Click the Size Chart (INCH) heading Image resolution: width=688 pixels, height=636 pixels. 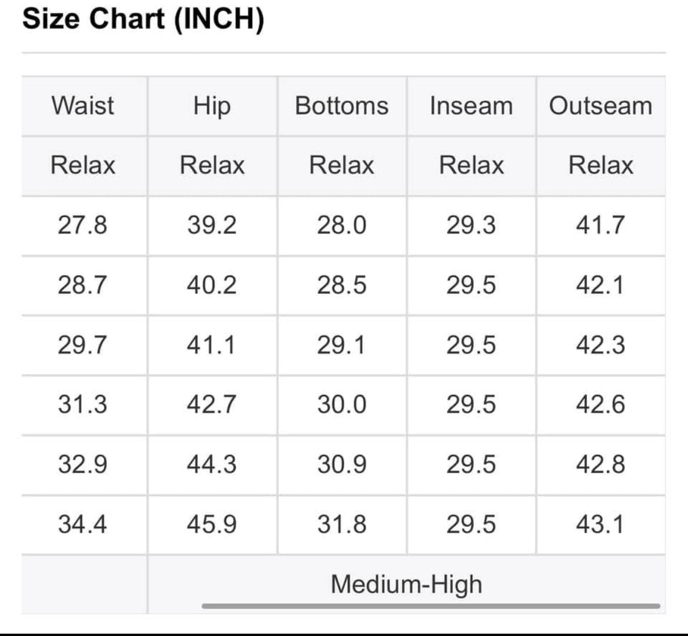coord(143,19)
